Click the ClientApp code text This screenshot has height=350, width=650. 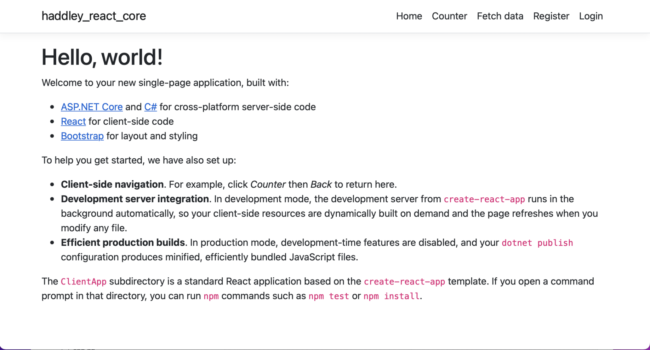84,282
